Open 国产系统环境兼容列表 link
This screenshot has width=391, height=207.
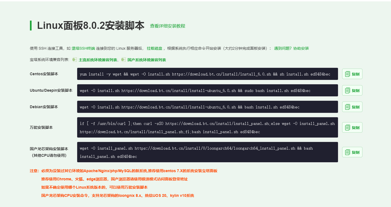point(147,60)
